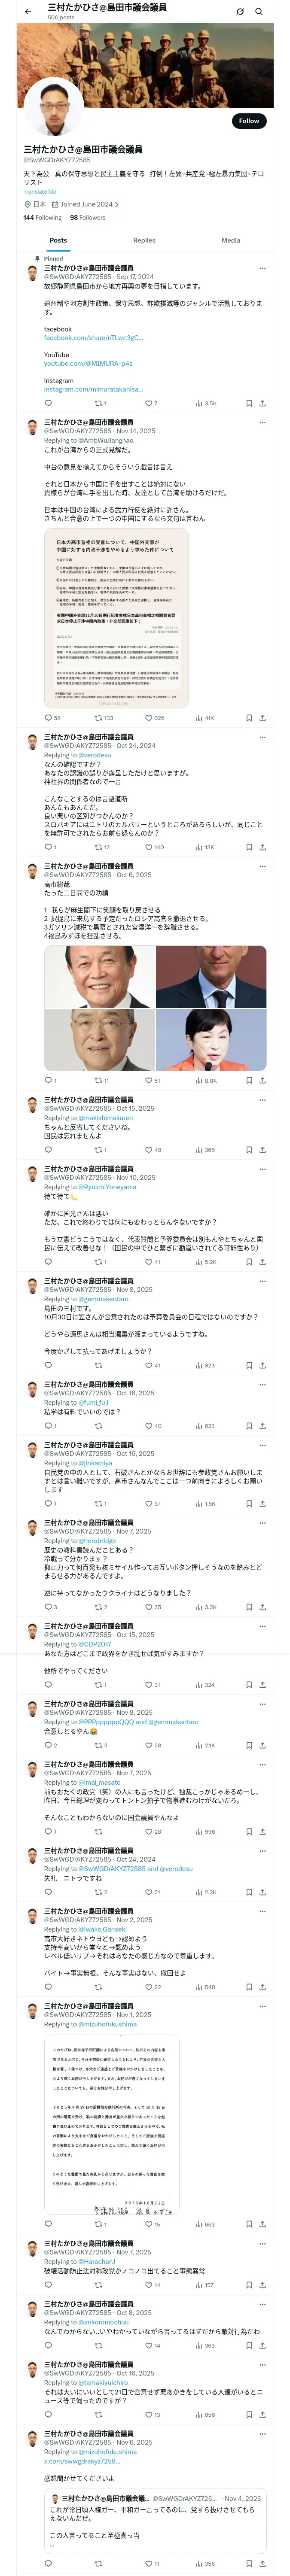Viewport: 290px width, 2576px height.
Task: Click Translate bio link
Action: point(40,191)
